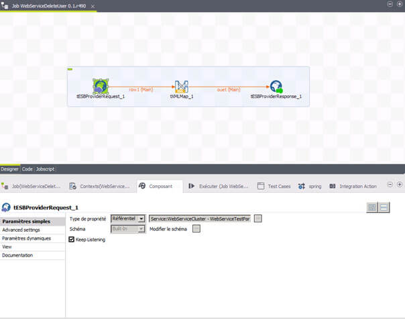This screenshot has width=405, height=319.
Task: Open the spring tab
Action: pos(309,186)
